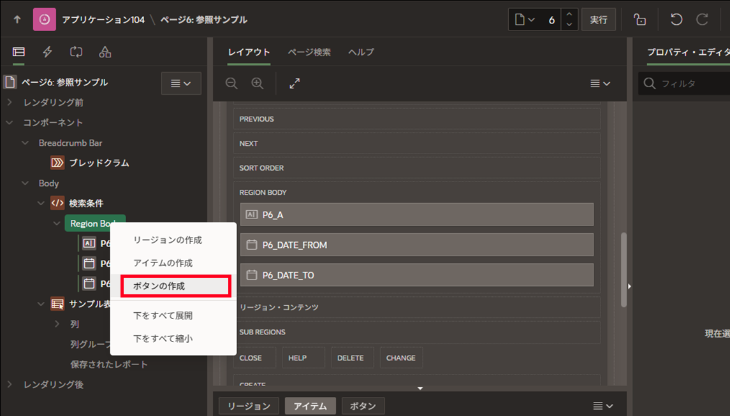
Task: Open the Dynamic Actions lightning tab
Action: click(x=47, y=52)
